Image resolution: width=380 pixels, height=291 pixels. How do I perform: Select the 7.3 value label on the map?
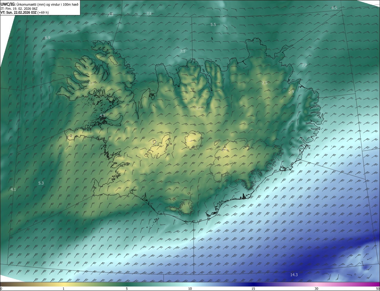tap(183, 51)
